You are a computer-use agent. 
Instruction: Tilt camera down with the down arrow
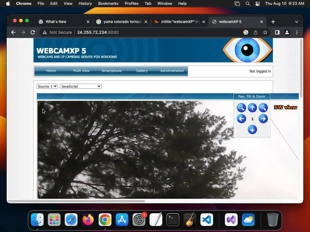252,130
